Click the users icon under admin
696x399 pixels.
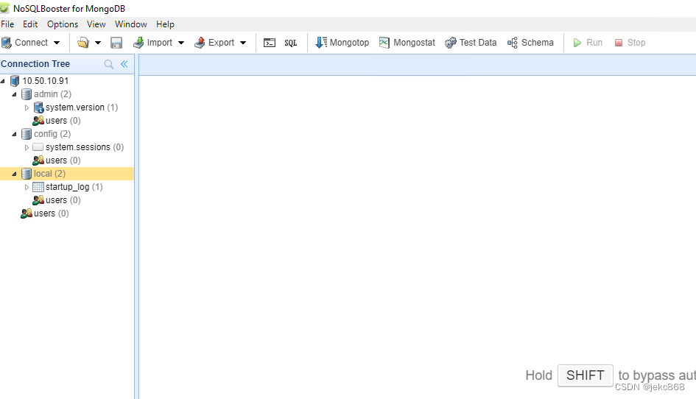tap(38, 120)
